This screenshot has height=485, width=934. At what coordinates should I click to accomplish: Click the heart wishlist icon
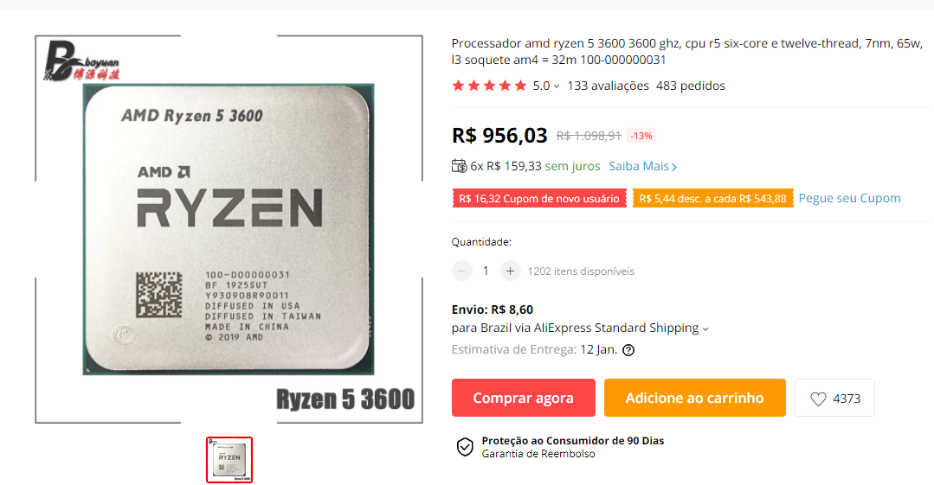point(819,399)
